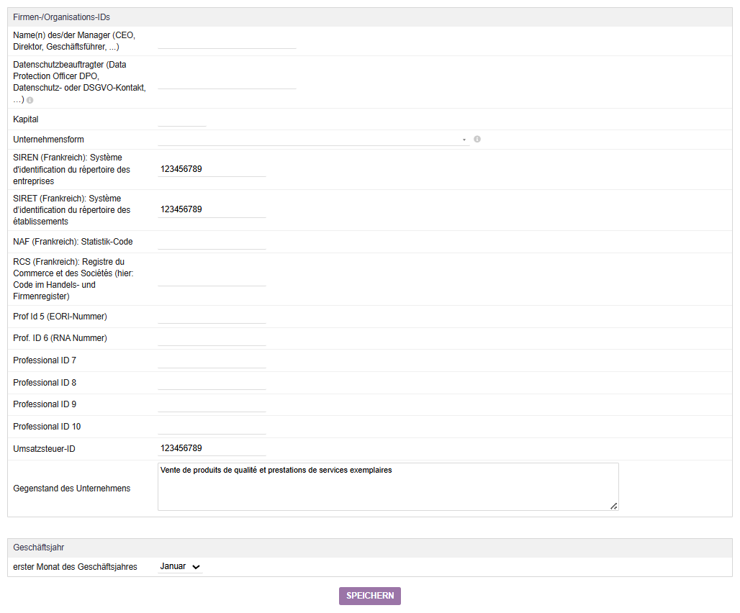This screenshot has height=613, width=740.
Task: Click info icon next to Datenschutzbeauftragter label
Action: 30,100
